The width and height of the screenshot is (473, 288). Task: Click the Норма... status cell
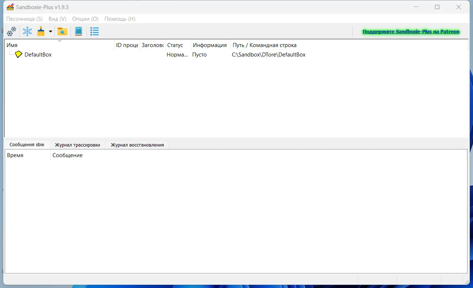177,55
